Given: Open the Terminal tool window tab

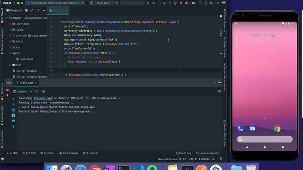Looking at the screenshot, I should tap(47, 153).
